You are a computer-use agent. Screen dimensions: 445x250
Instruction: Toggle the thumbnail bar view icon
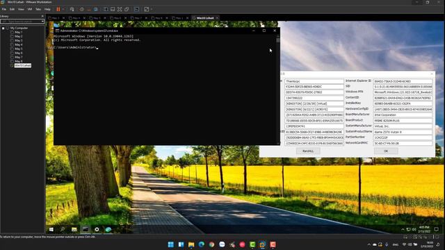point(113,9)
